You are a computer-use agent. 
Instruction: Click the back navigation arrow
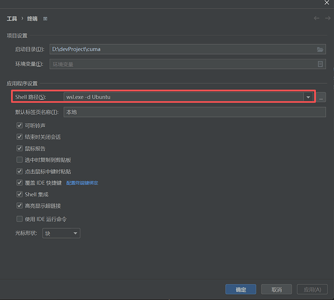[x=317, y=18]
